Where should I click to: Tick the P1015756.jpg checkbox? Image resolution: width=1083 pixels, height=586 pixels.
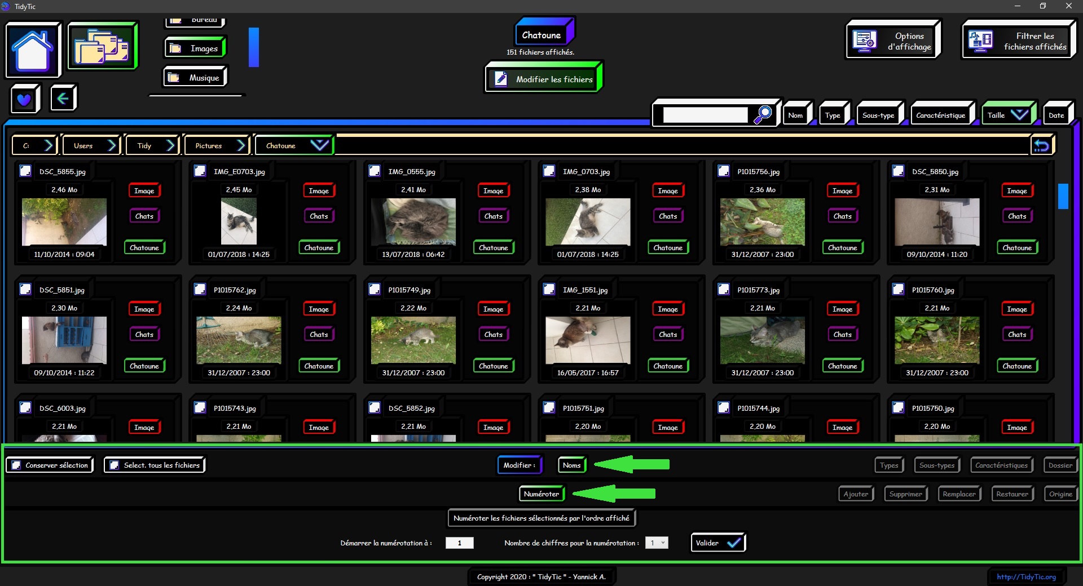click(x=724, y=171)
